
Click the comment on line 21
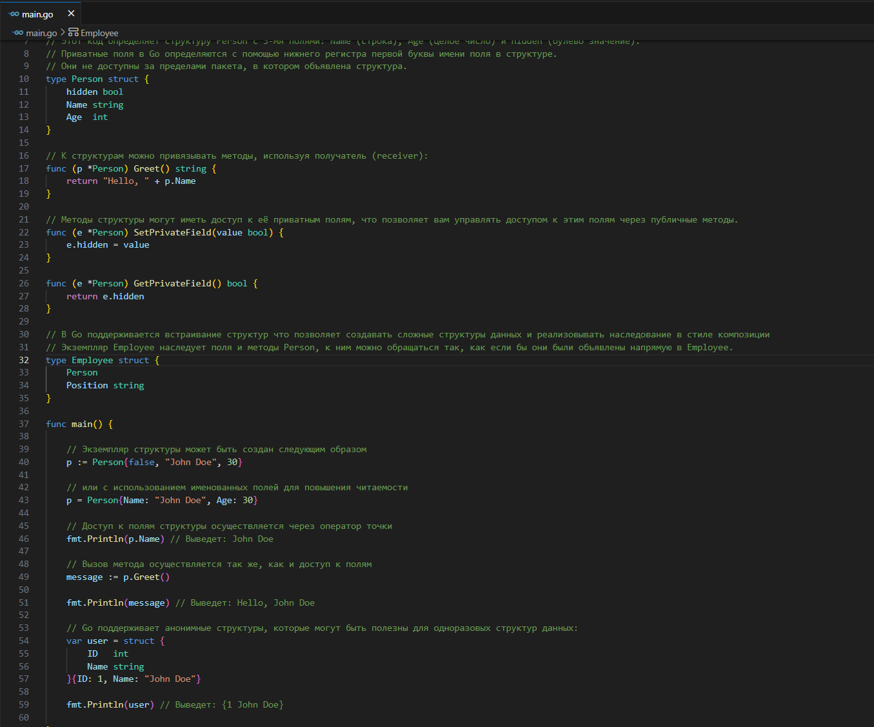click(x=392, y=219)
